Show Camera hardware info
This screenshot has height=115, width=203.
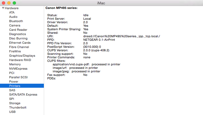15,25
